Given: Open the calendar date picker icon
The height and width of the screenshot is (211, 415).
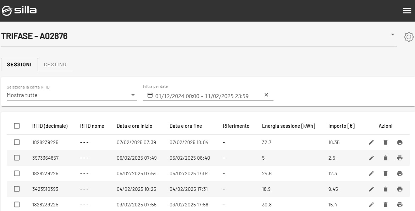Looking at the screenshot, I should coord(150,95).
